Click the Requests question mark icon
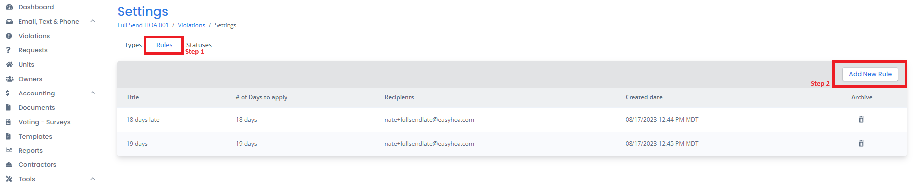The image size is (919, 187). 8,50
